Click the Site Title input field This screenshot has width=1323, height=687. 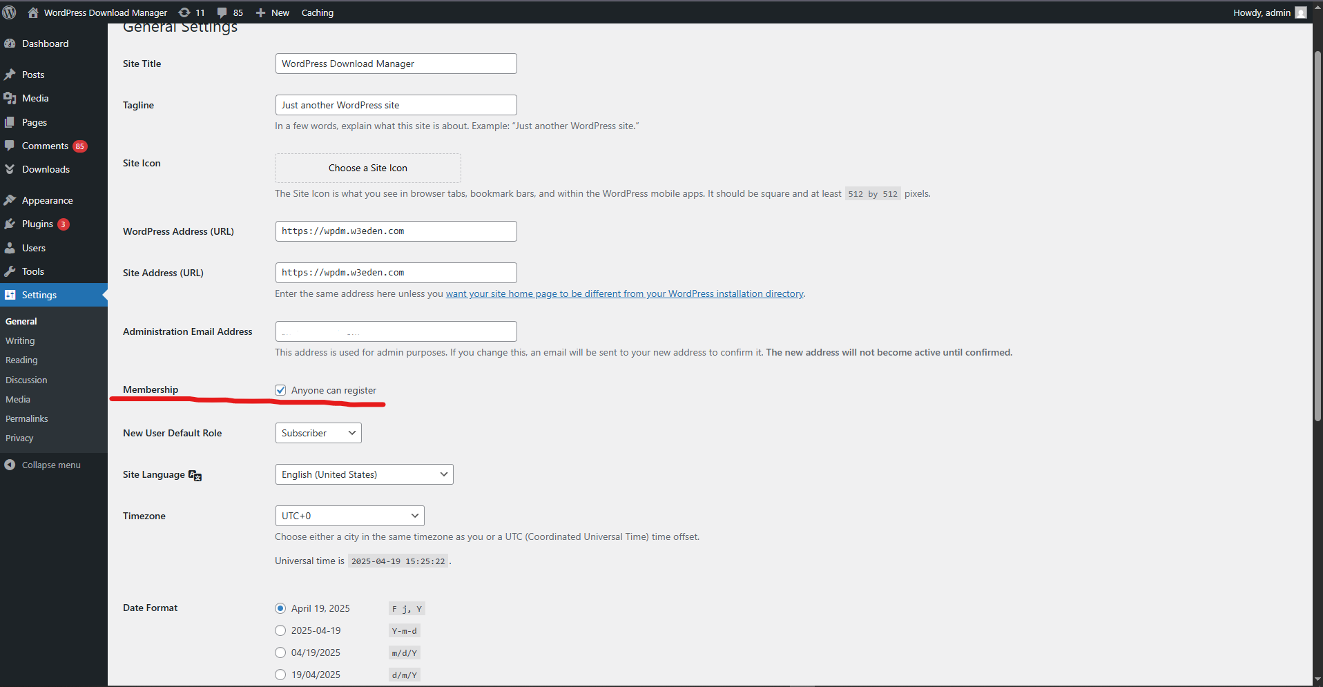[396, 64]
